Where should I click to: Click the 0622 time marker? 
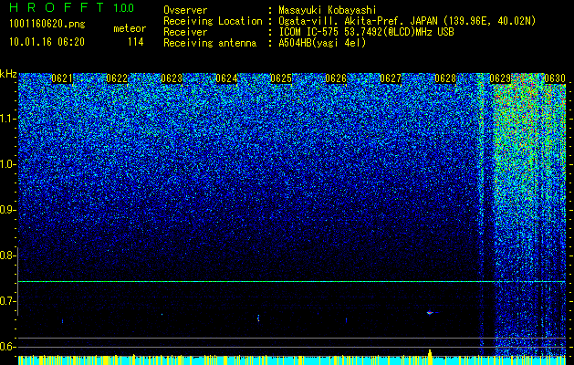tap(117, 78)
